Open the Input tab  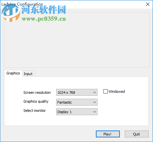coord(28,74)
